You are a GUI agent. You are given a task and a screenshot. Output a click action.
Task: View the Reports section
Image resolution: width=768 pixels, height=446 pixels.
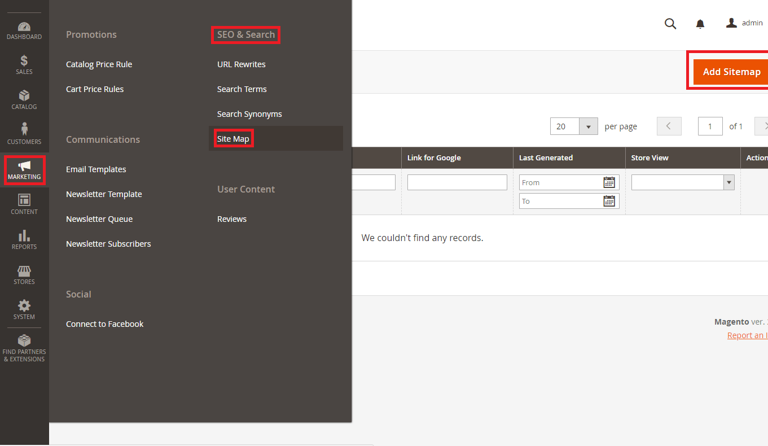[24, 239]
